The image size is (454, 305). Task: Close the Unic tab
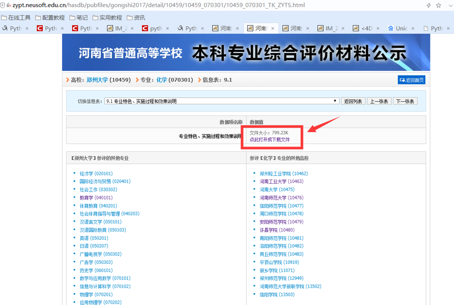point(413,29)
